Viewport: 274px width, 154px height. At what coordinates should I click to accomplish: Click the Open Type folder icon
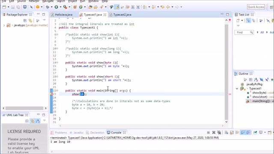(x=90, y=7)
